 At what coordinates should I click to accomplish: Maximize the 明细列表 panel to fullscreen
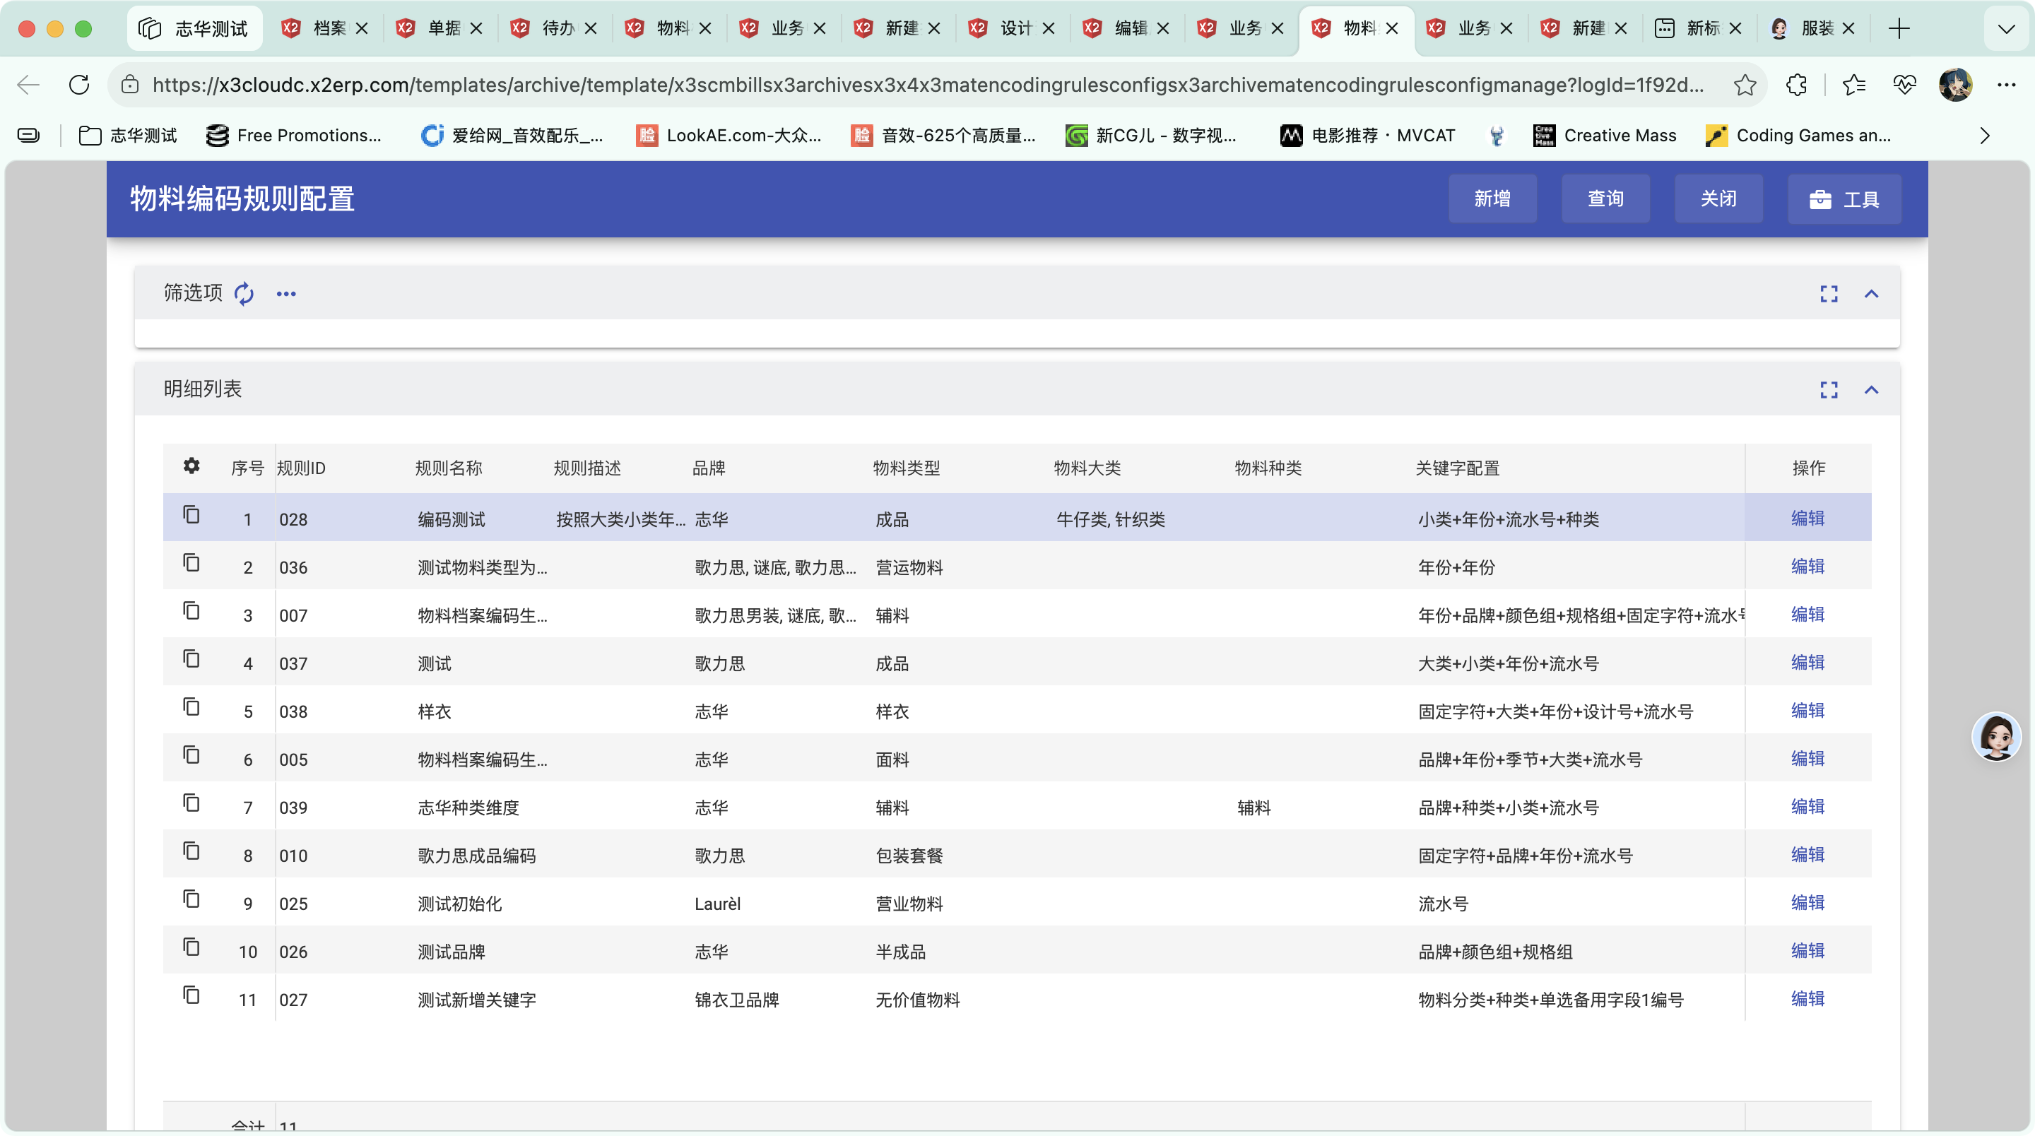tap(1829, 389)
